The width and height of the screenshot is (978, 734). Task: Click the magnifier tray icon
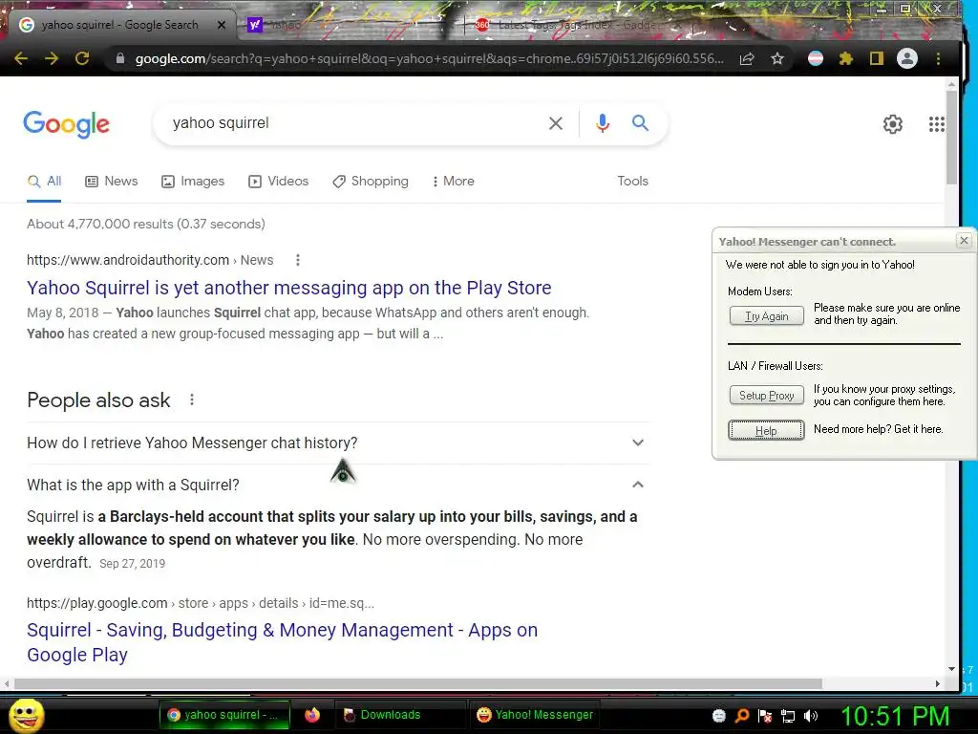(741, 716)
